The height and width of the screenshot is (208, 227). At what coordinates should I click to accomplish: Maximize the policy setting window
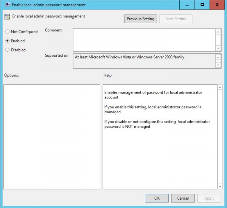click(202, 5)
